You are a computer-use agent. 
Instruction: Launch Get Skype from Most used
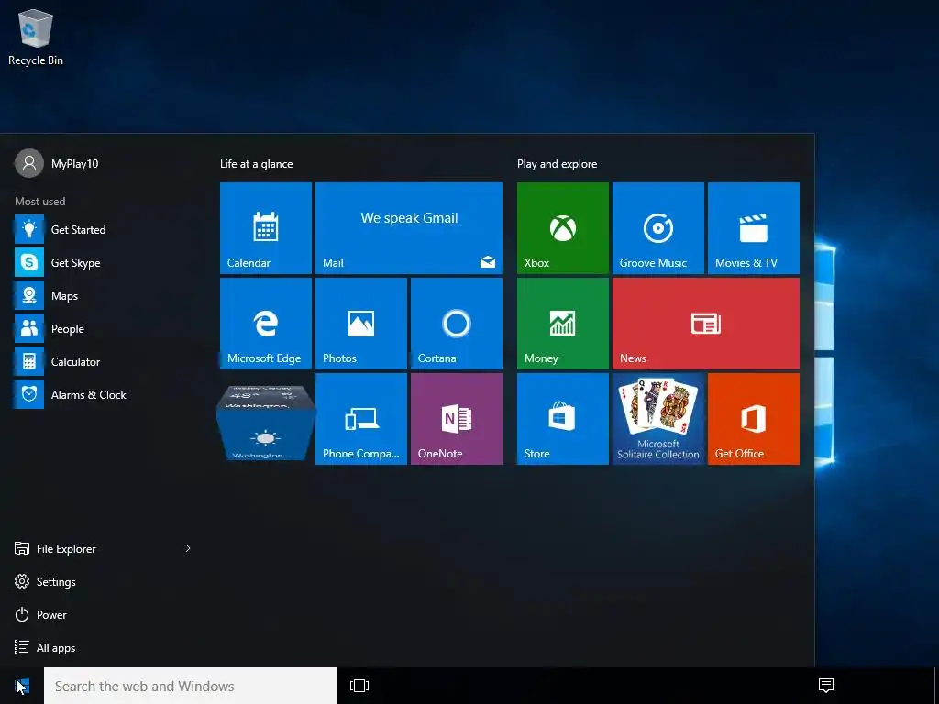102,262
